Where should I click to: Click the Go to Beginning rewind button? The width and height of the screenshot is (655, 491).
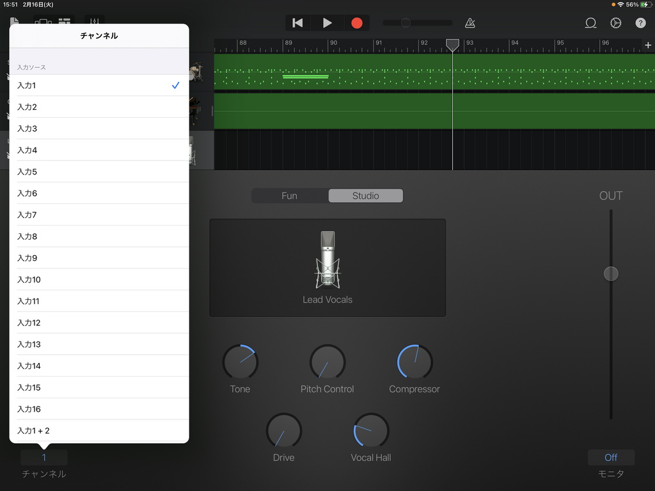click(x=297, y=23)
